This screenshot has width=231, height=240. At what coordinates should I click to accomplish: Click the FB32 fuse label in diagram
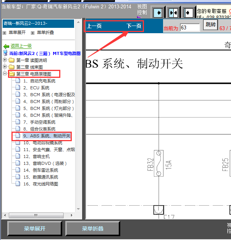(x=150, y=164)
